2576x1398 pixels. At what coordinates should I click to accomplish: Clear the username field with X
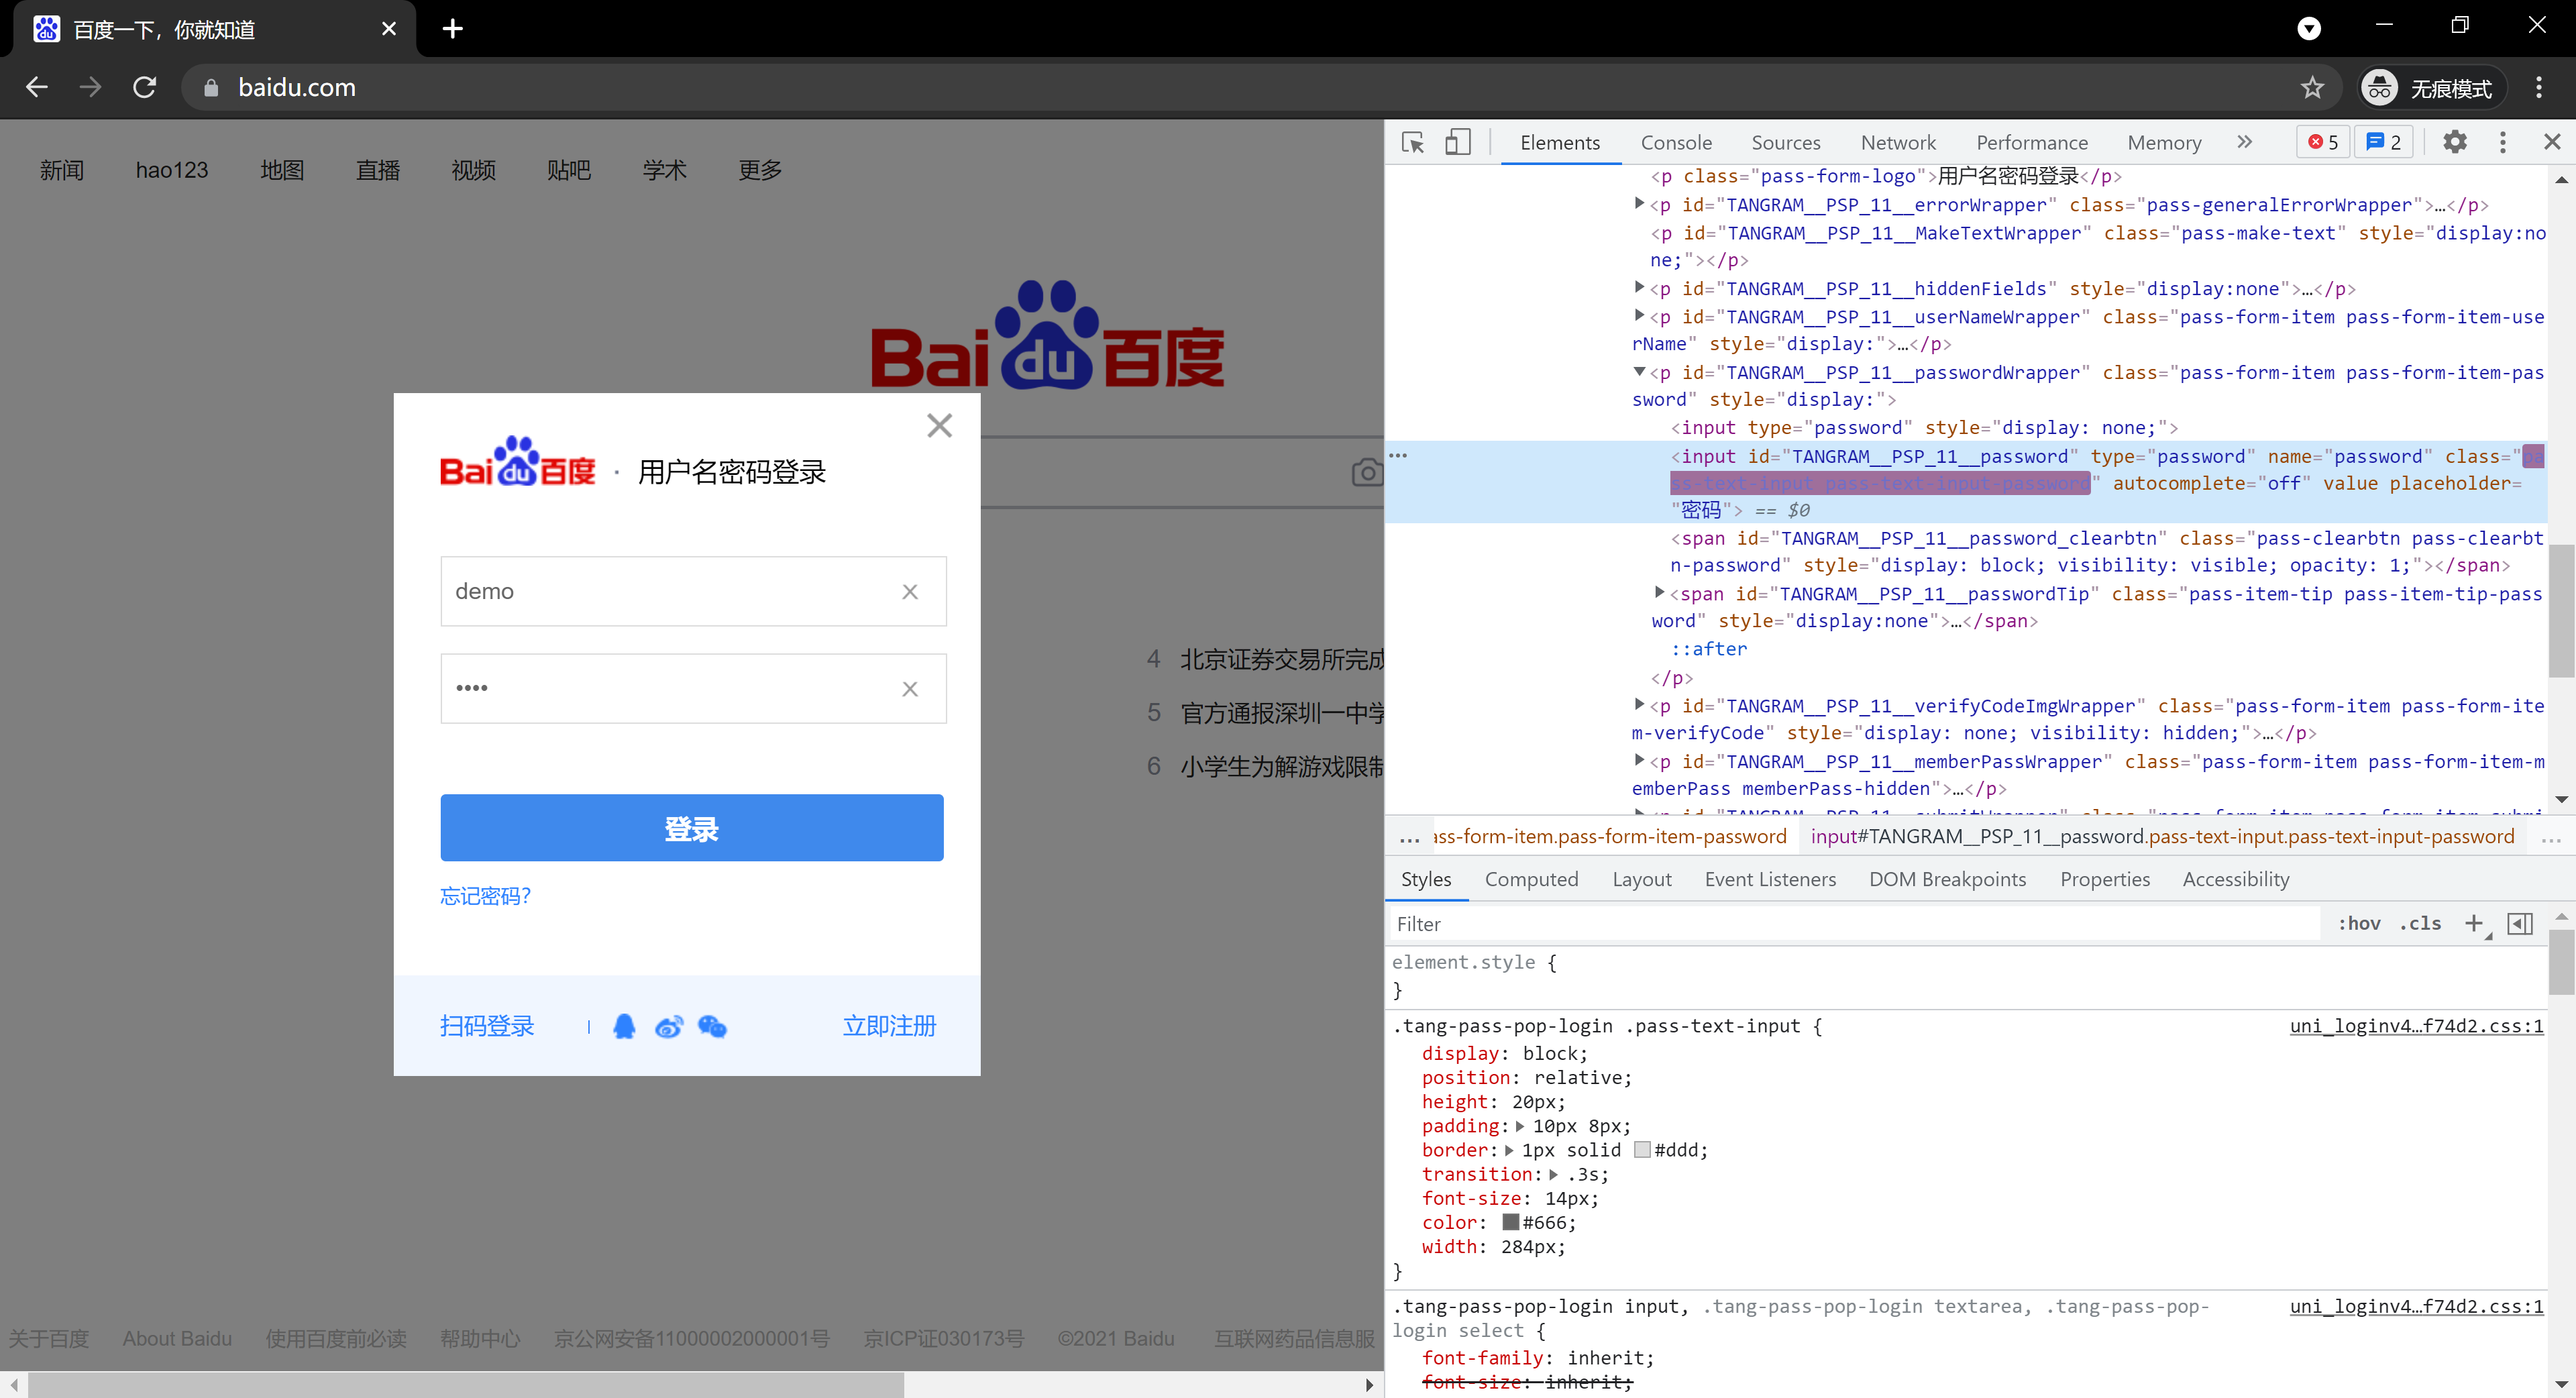[909, 591]
